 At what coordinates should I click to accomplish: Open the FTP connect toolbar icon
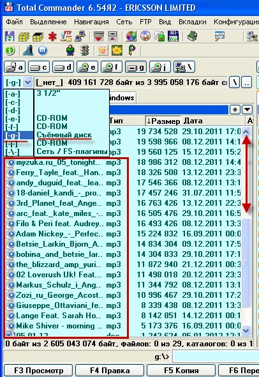click(66, 36)
